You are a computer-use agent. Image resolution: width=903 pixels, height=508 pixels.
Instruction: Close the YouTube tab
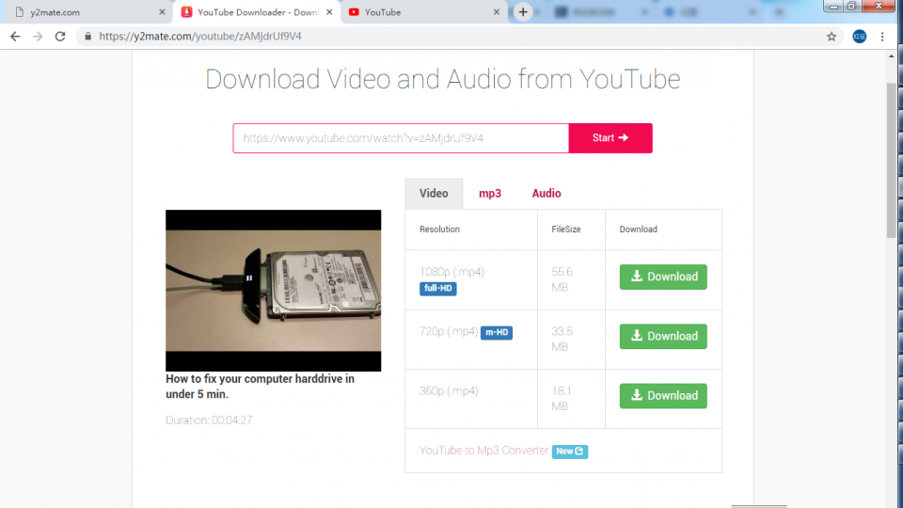tap(497, 12)
